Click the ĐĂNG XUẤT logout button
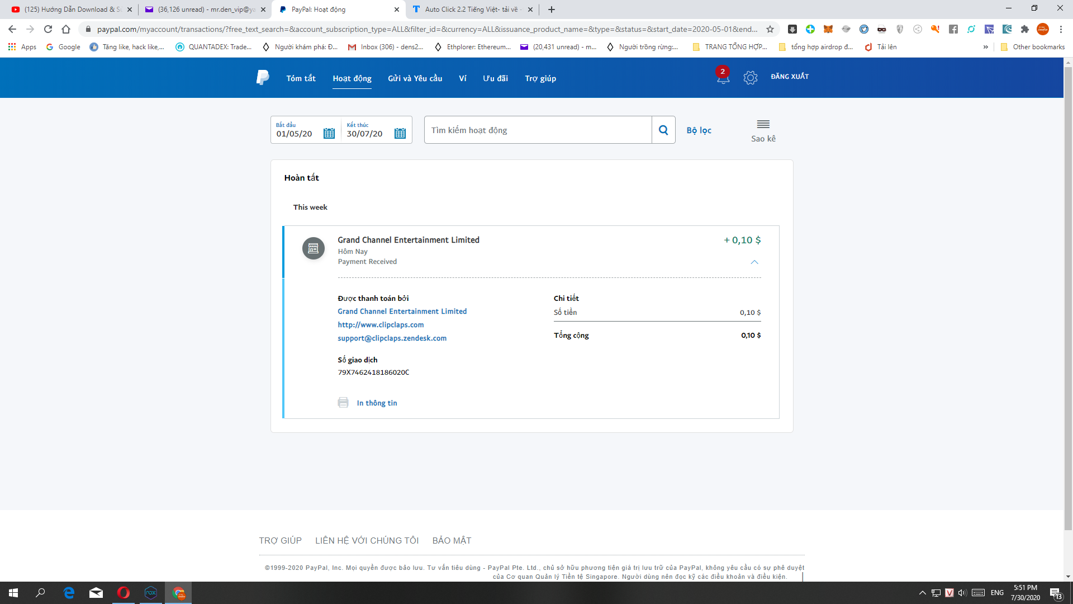Viewport: 1073px width, 604px height. (x=790, y=77)
